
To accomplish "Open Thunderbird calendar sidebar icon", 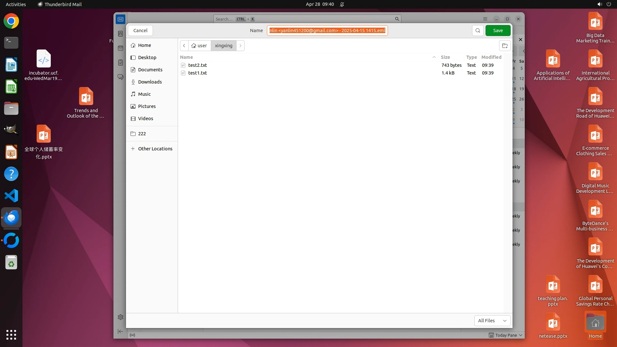I will pos(121,48).
